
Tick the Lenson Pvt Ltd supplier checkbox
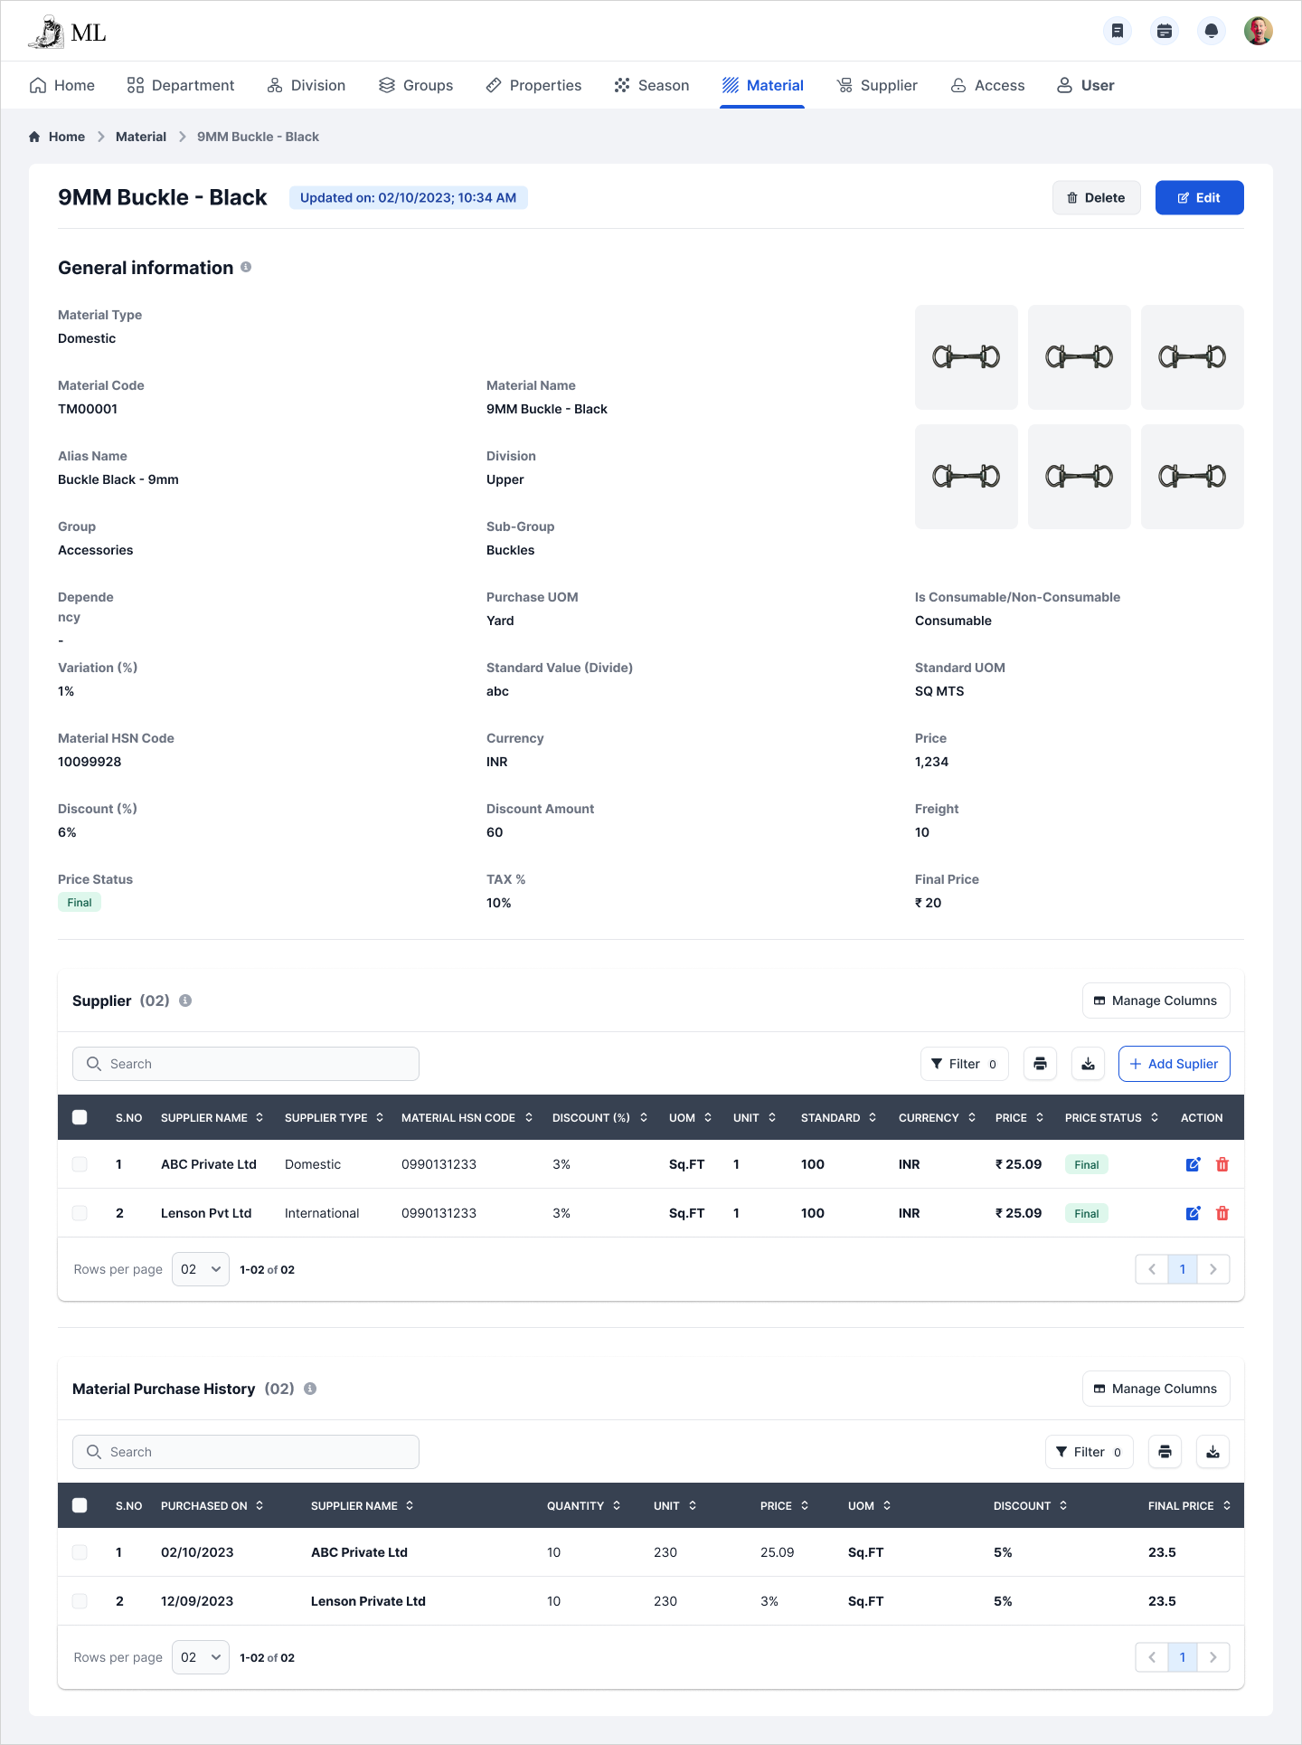click(80, 1213)
